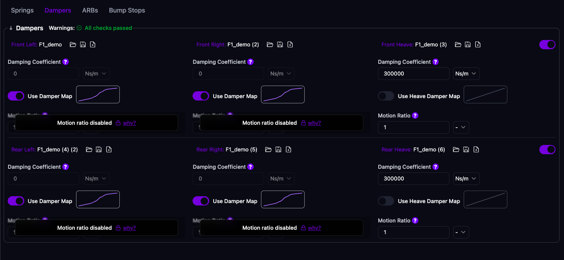The height and width of the screenshot is (260, 564).
Task: Click the open folder icon for Front Left damper
Action: click(73, 45)
